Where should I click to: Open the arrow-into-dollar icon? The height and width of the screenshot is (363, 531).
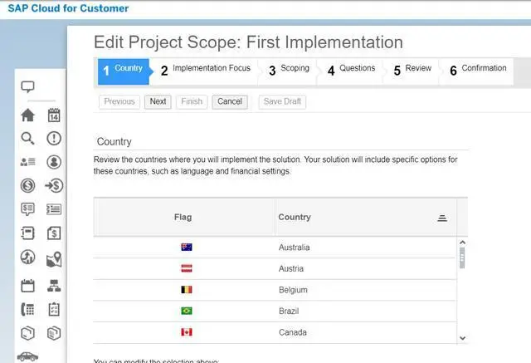tap(54, 185)
